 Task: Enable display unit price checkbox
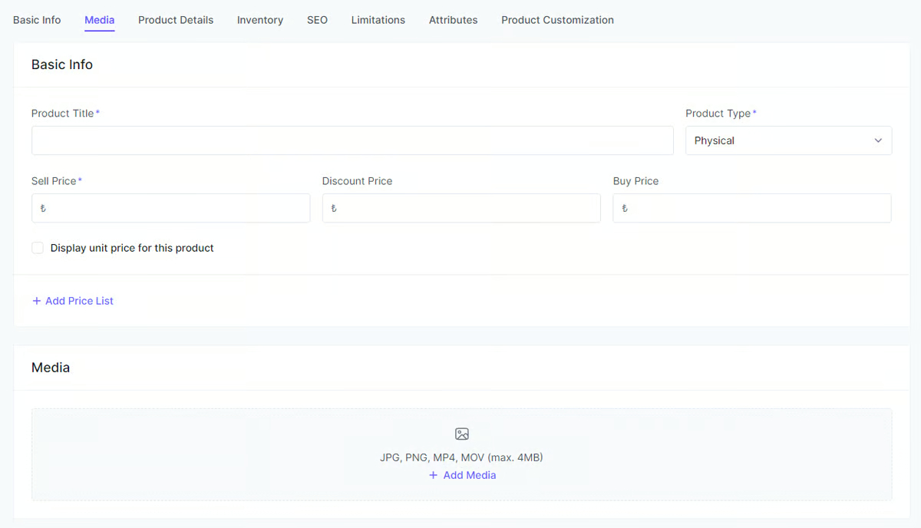(38, 248)
